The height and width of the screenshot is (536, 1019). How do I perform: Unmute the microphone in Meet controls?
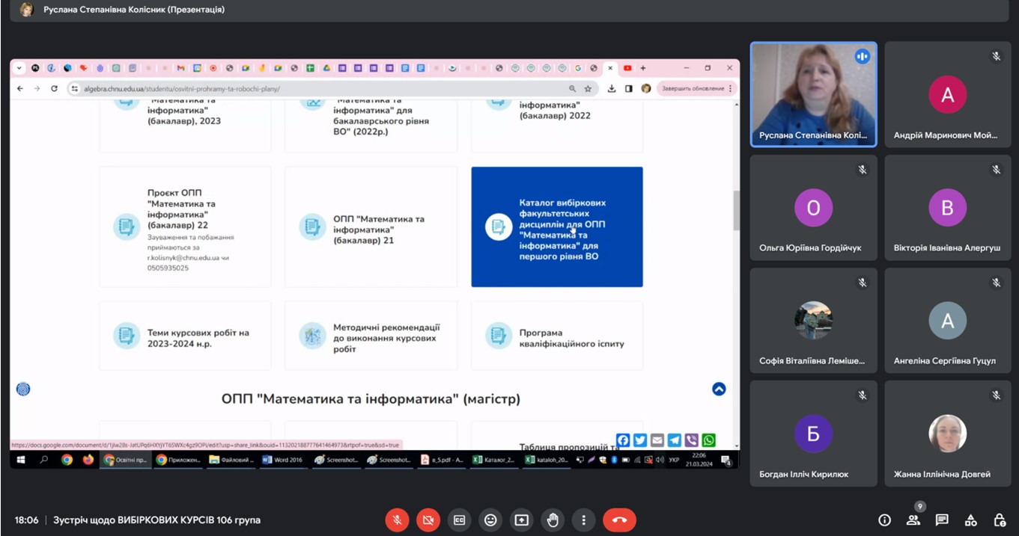pos(397,520)
